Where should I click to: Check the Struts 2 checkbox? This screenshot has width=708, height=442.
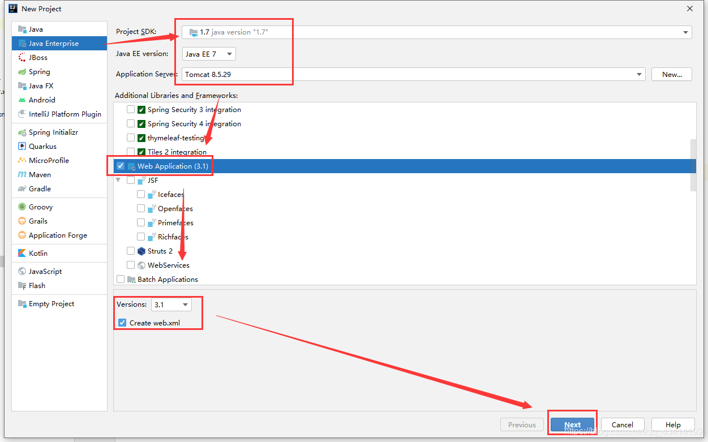coord(131,251)
